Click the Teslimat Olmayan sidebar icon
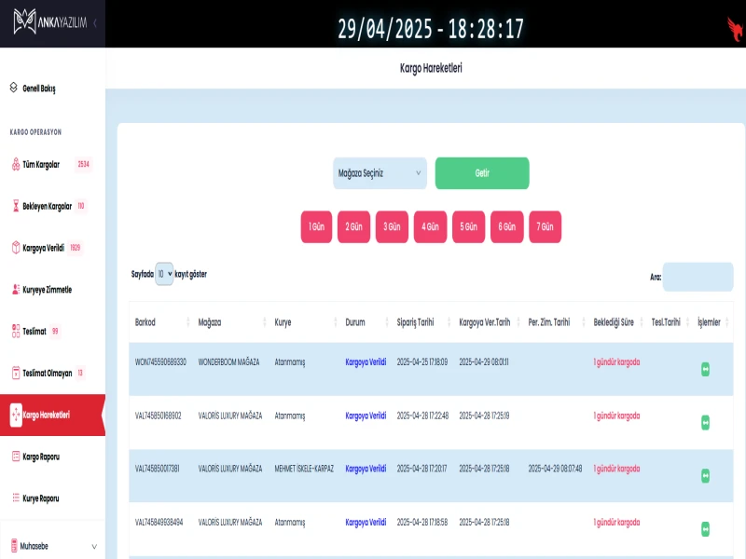This screenshot has height=559, width=746. 15,373
